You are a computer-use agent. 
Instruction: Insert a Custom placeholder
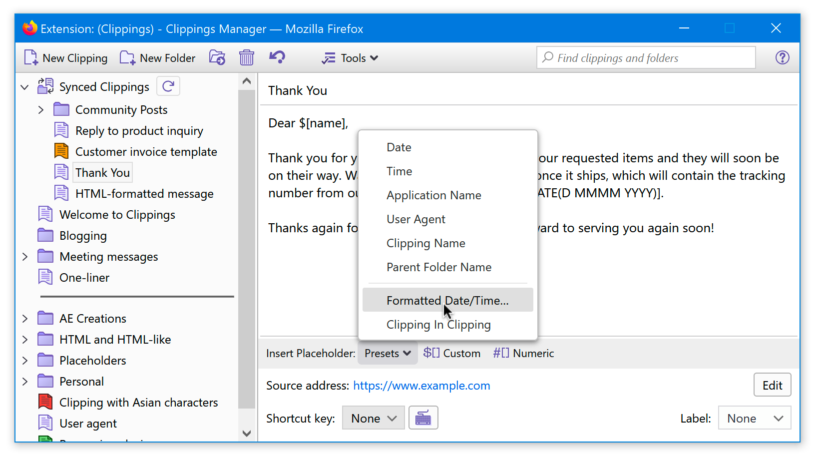[x=452, y=353]
